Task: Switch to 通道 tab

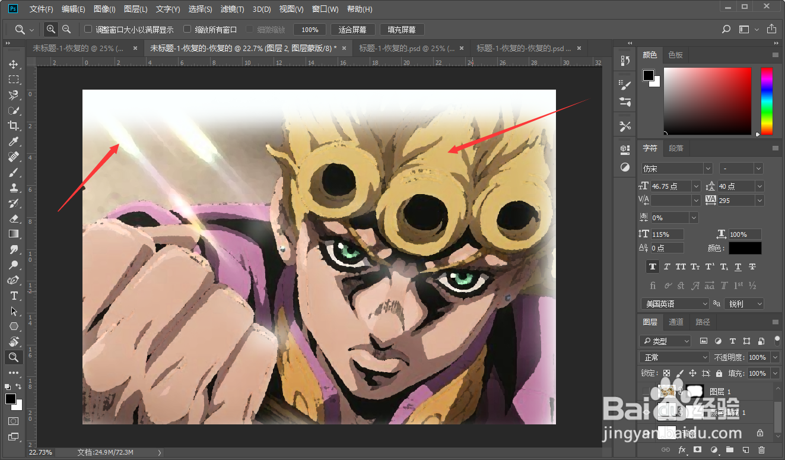Action: 676,322
